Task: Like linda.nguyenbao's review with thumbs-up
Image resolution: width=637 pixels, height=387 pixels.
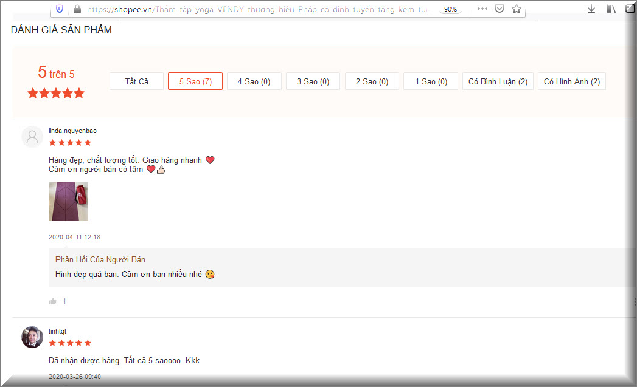Action: point(52,301)
